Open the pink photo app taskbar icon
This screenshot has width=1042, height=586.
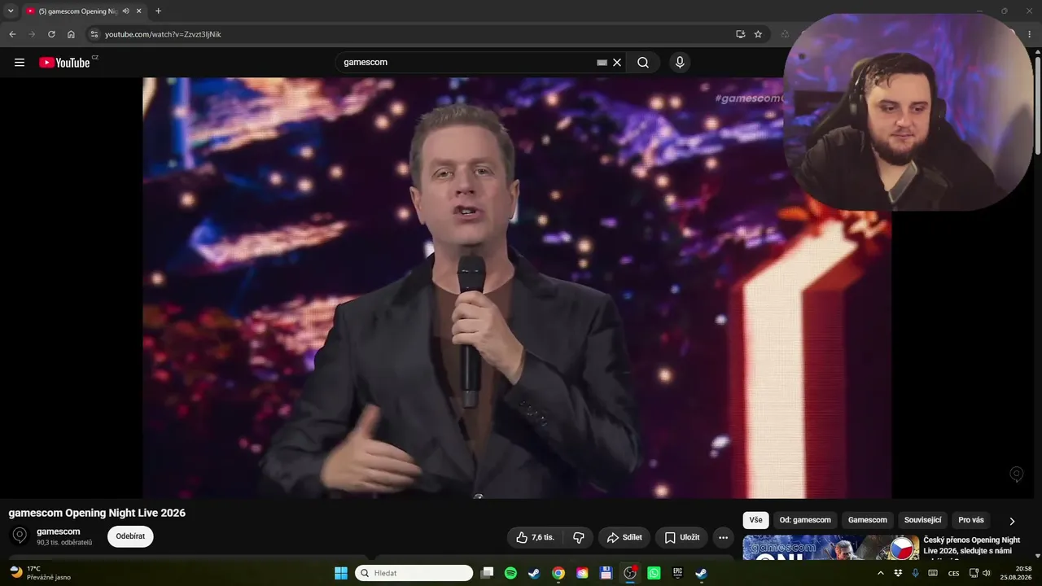pos(582,573)
